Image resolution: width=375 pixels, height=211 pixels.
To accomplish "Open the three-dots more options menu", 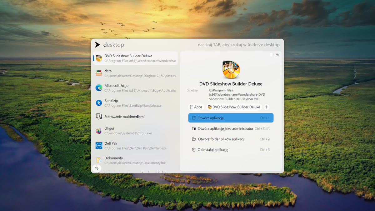I will coord(272,55).
